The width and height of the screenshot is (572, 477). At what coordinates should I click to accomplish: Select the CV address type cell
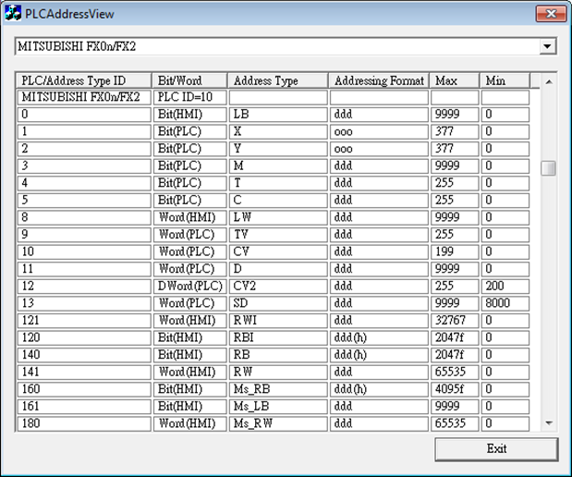pos(278,251)
